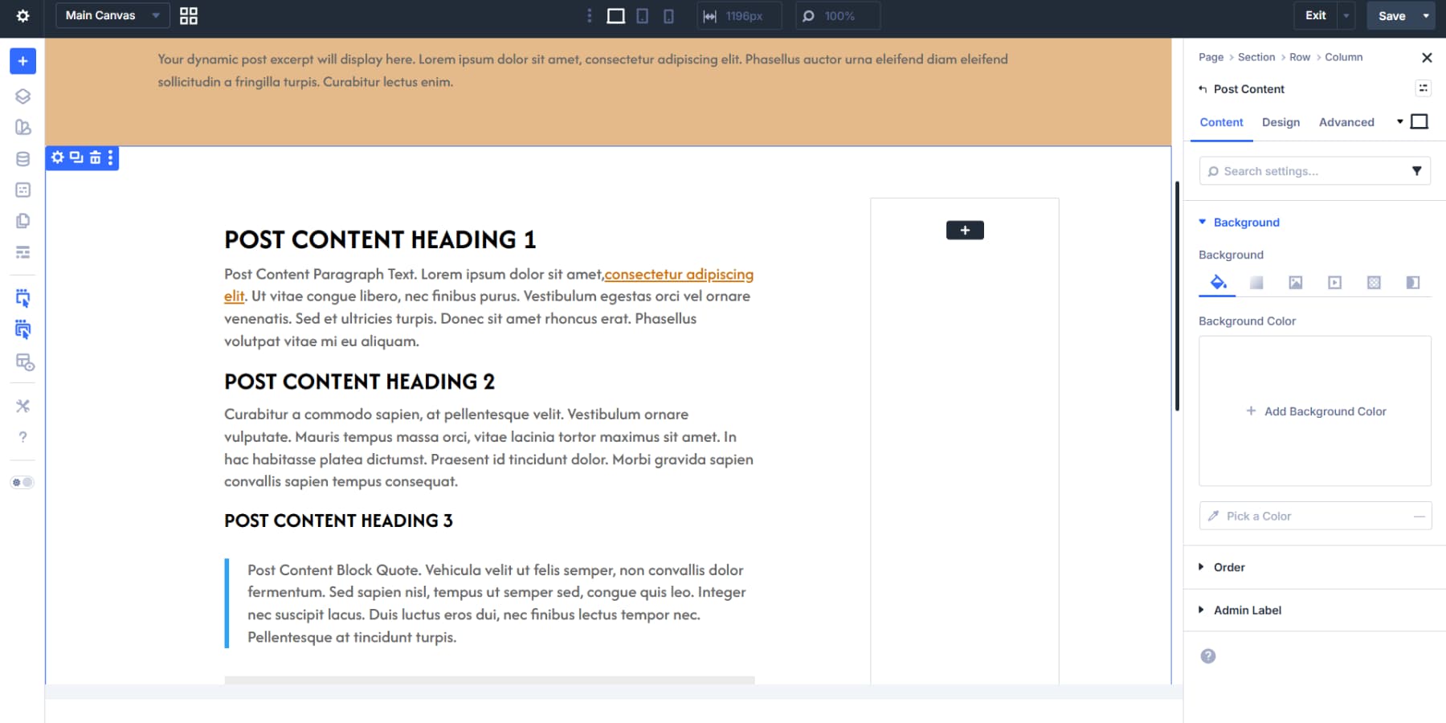The height and width of the screenshot is (723, 1446).
Task: Enable phone preview mode
Action: [668, 15]
